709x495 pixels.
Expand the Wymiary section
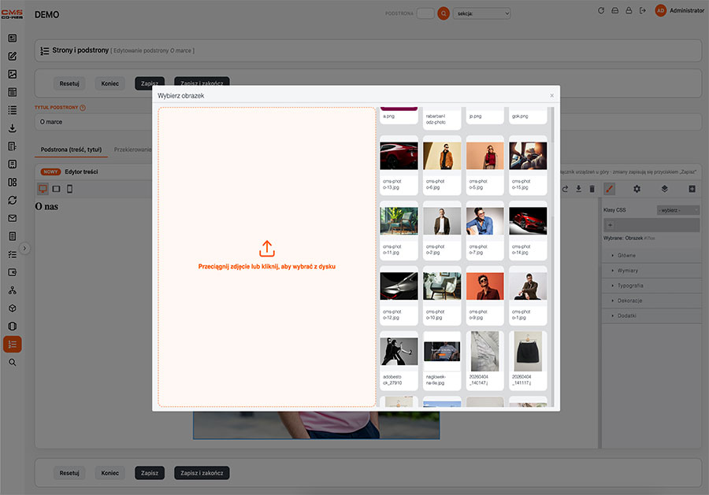tap(628, 271)
